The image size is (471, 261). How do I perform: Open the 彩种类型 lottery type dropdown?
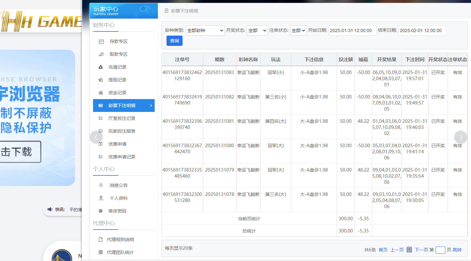pos(205,30)
